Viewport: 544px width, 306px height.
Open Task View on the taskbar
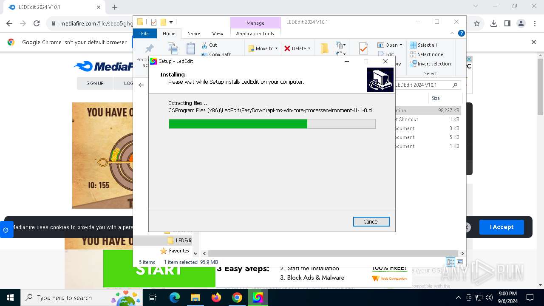tap(153, 297)
